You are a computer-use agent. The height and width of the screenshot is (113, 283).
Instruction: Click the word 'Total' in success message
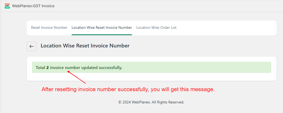pyautogui.click(x=40, y=68)
